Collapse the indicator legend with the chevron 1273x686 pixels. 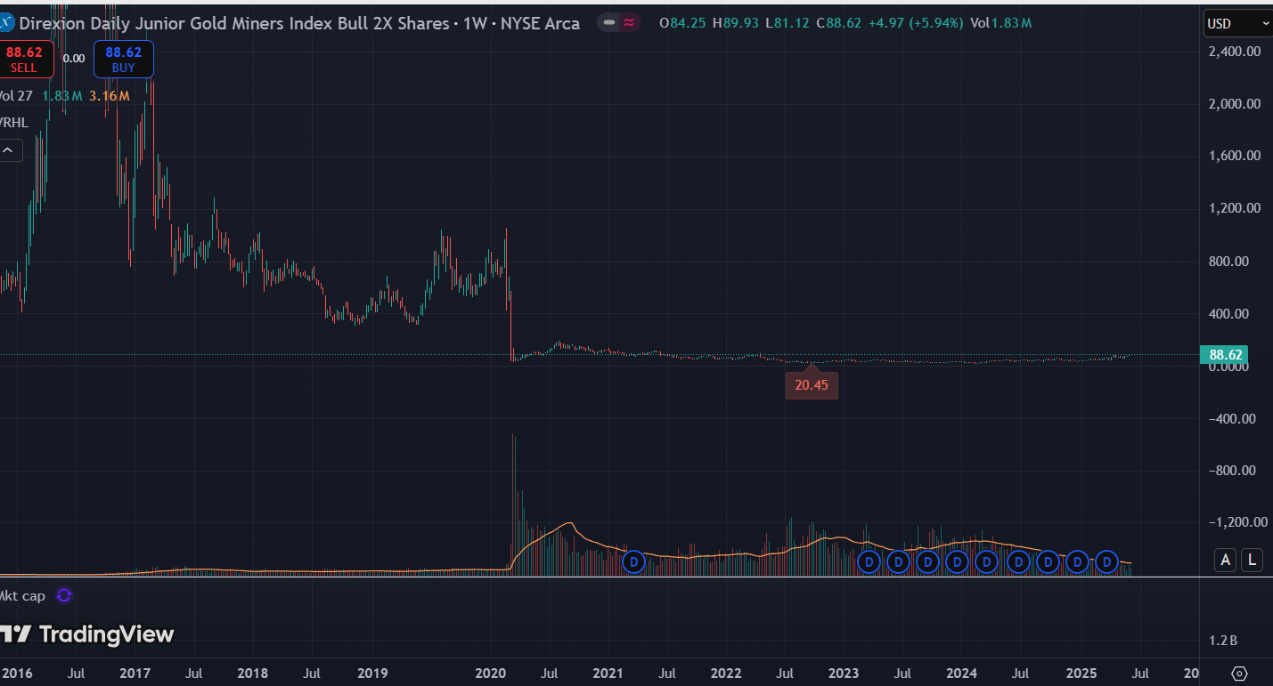click(x=7, y=150)
